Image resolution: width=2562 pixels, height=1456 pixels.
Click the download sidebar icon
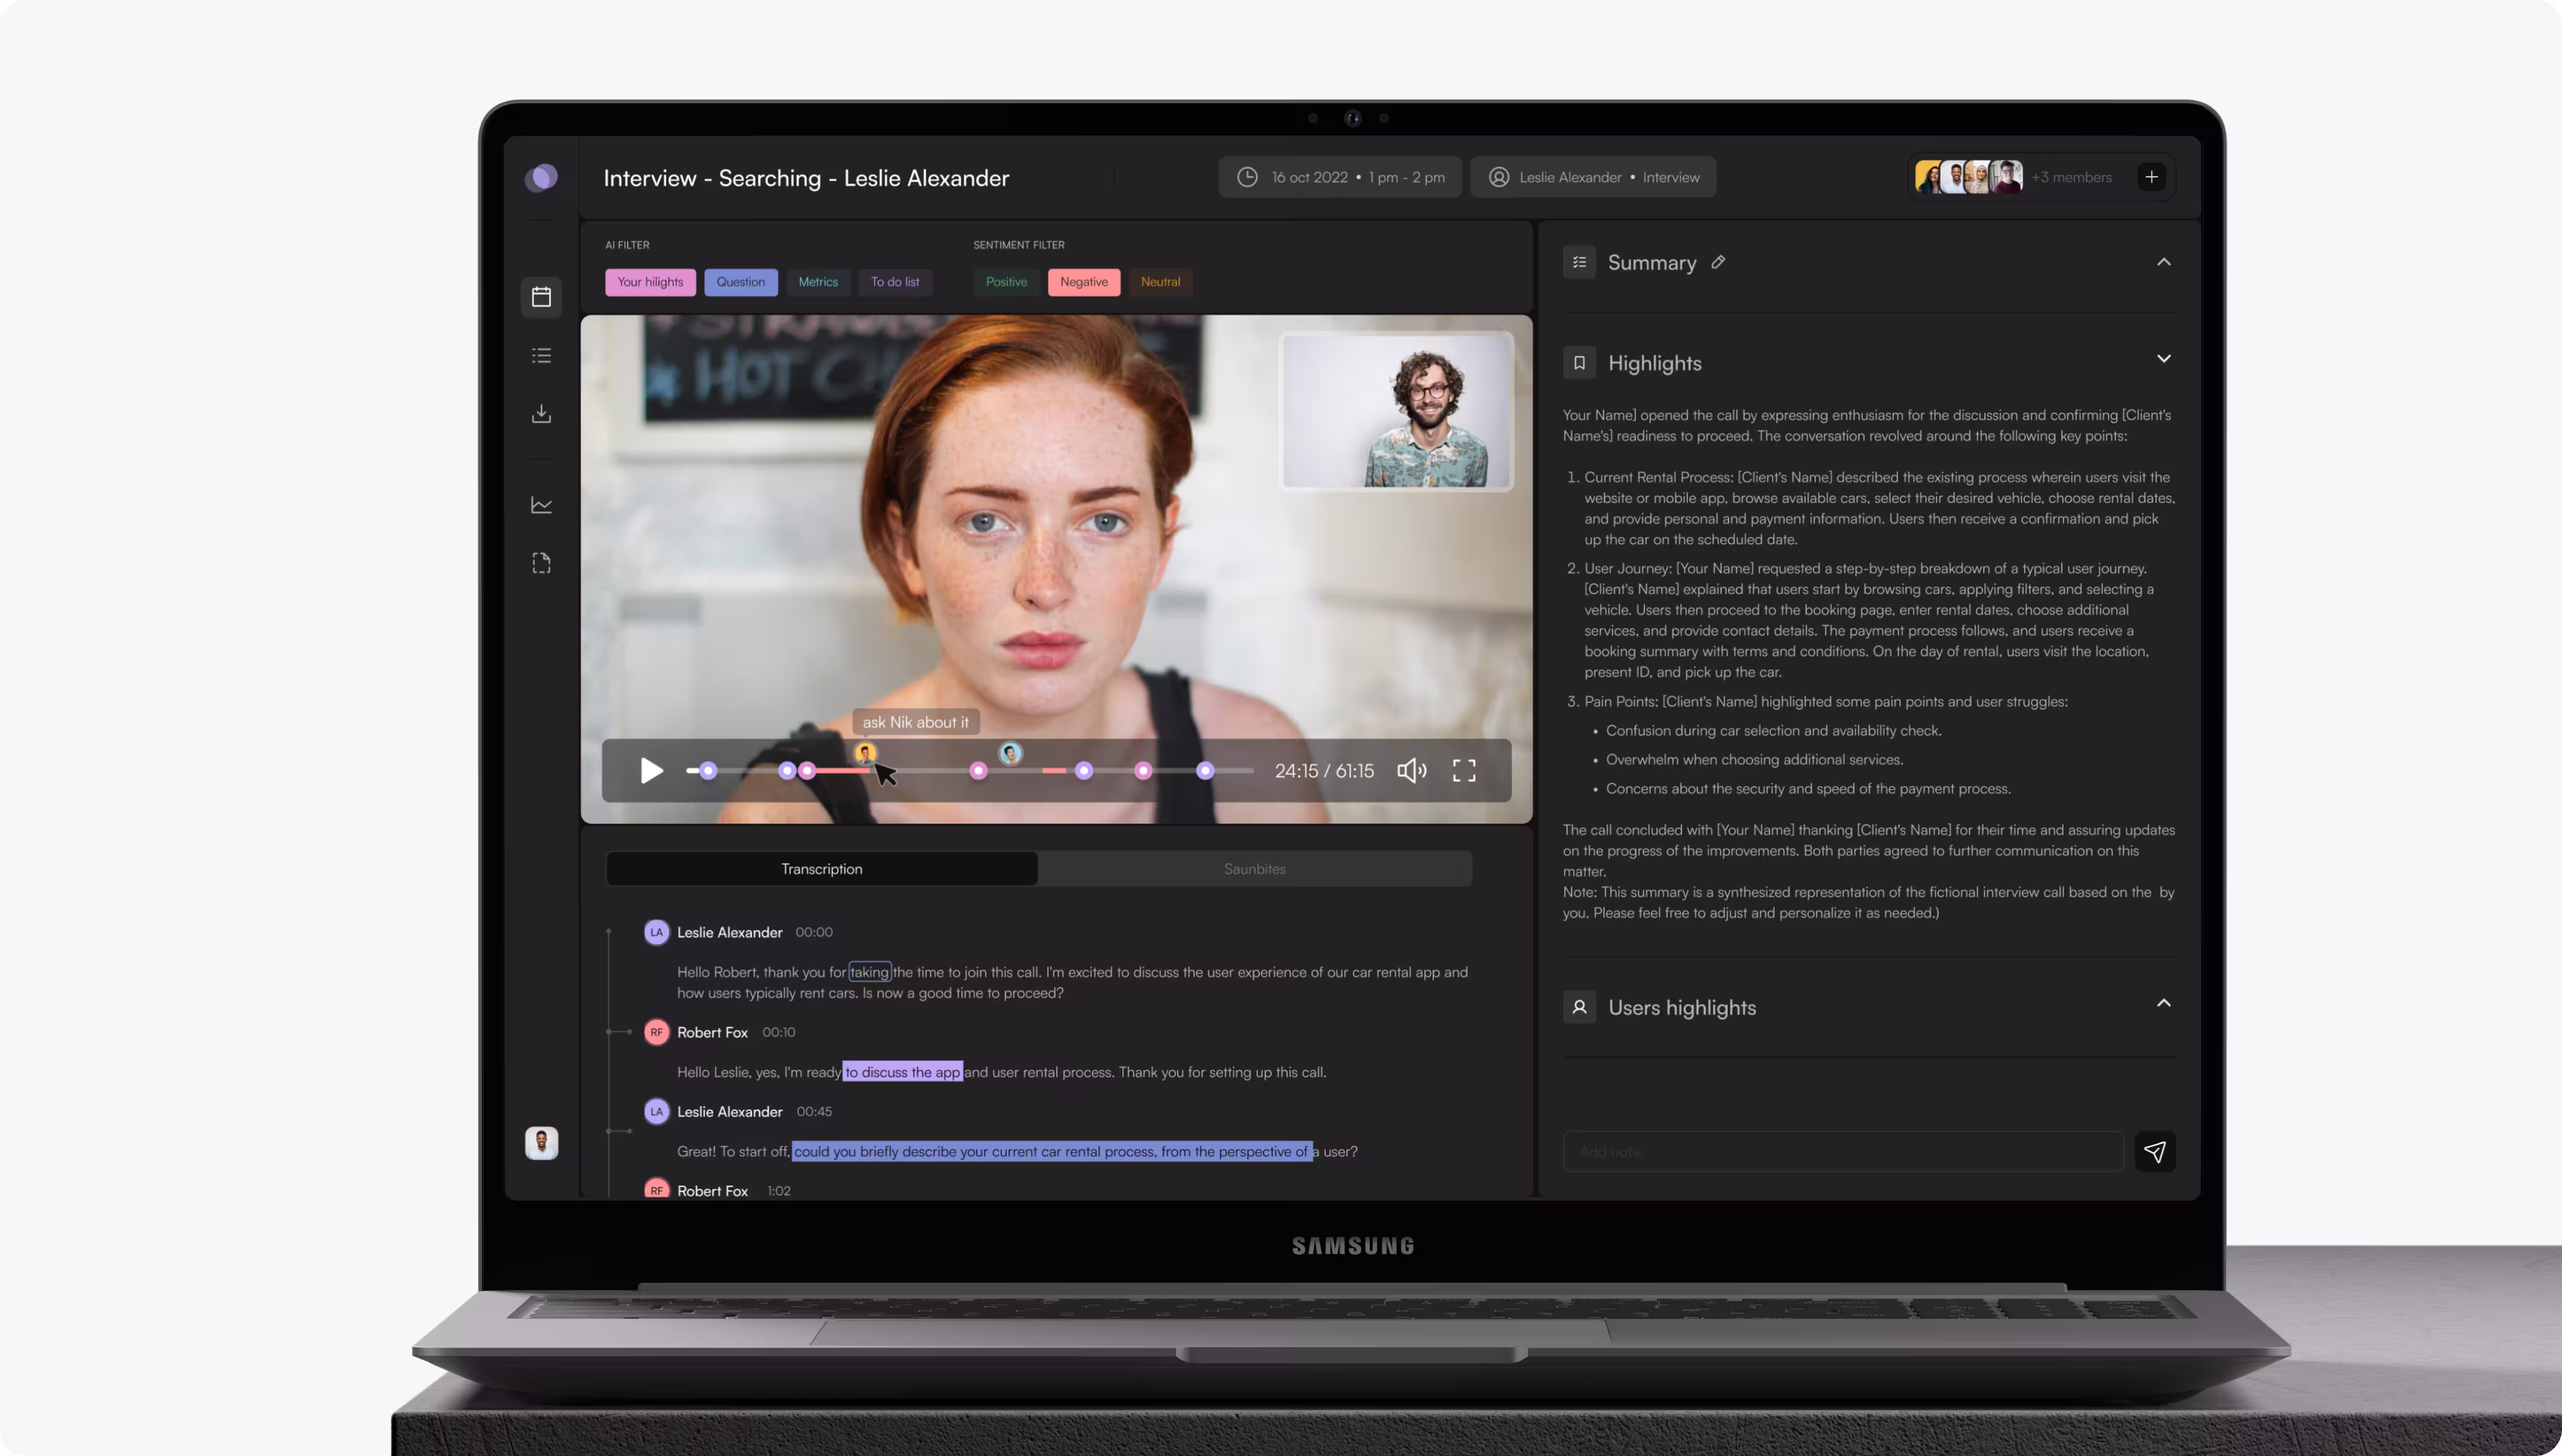(x=541, y=413)
